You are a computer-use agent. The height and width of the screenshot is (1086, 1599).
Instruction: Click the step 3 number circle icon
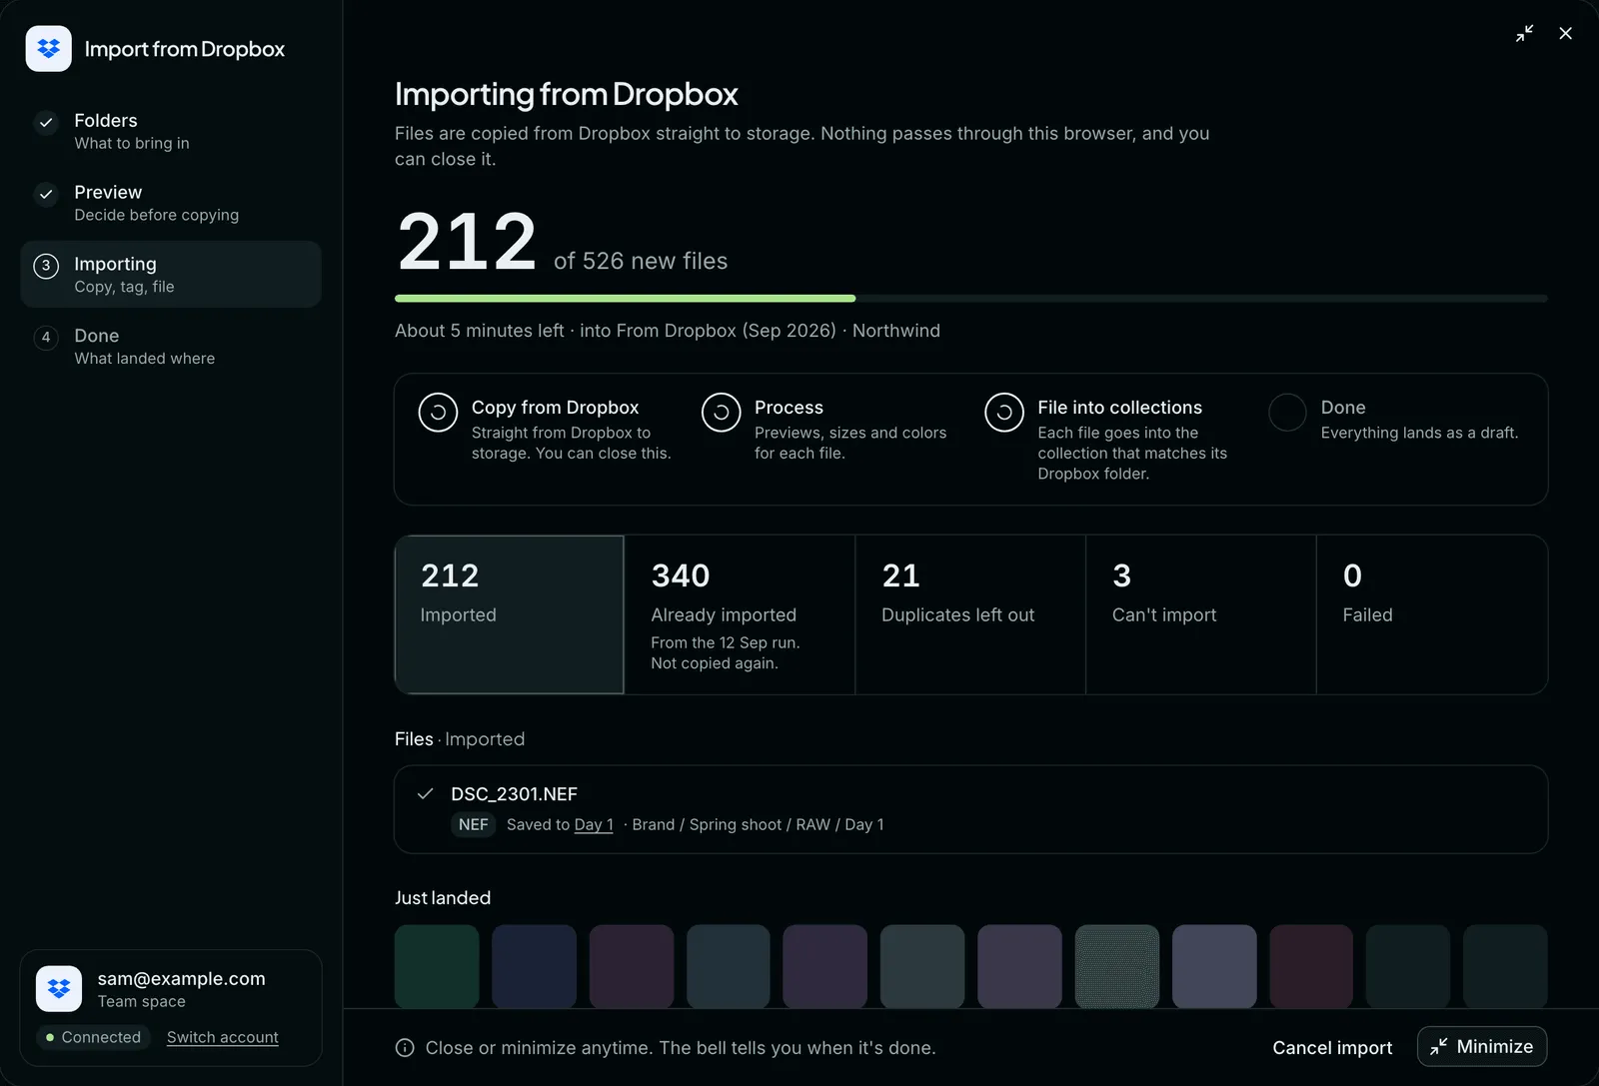tap(46, 266)
